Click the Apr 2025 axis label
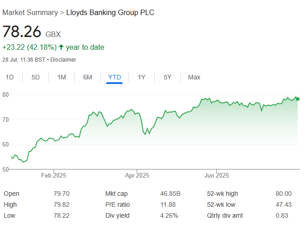 coord(137,175)
